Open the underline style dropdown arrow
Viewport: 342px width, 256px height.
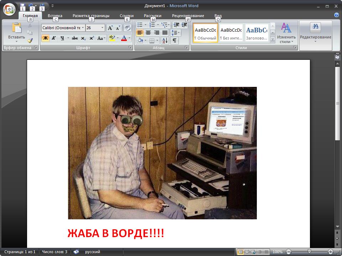68,38
